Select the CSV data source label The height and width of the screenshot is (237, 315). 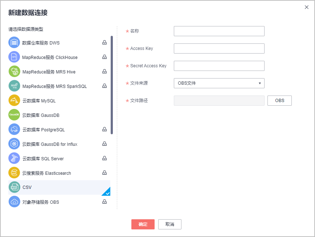tap(27, 187)
